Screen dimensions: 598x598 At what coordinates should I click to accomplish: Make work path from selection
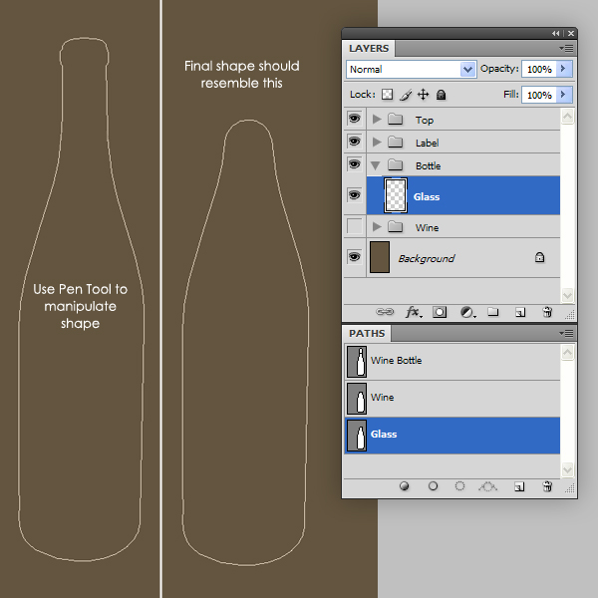coord(487,486)
